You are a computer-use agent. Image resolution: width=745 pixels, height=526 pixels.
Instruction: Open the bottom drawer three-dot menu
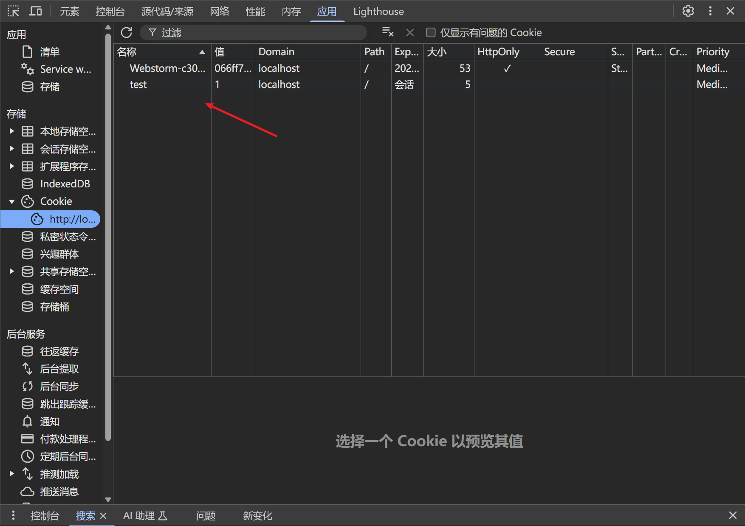point(14,515)
